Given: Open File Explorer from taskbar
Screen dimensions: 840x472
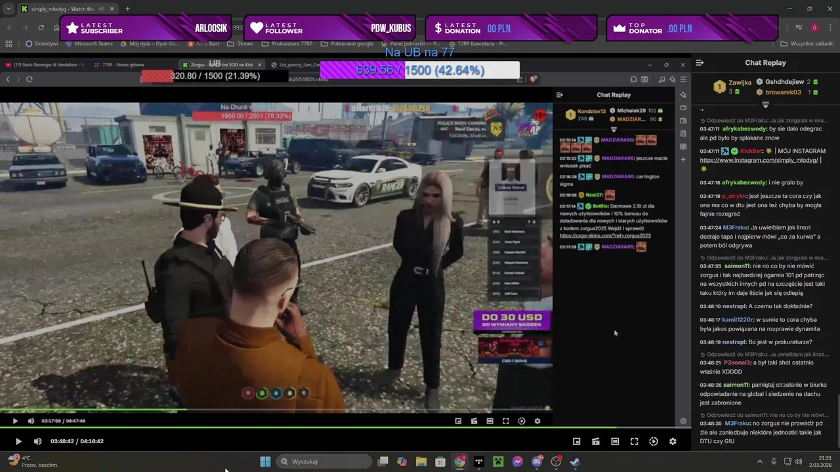Looking at the screenshot, I should (421, 462).
